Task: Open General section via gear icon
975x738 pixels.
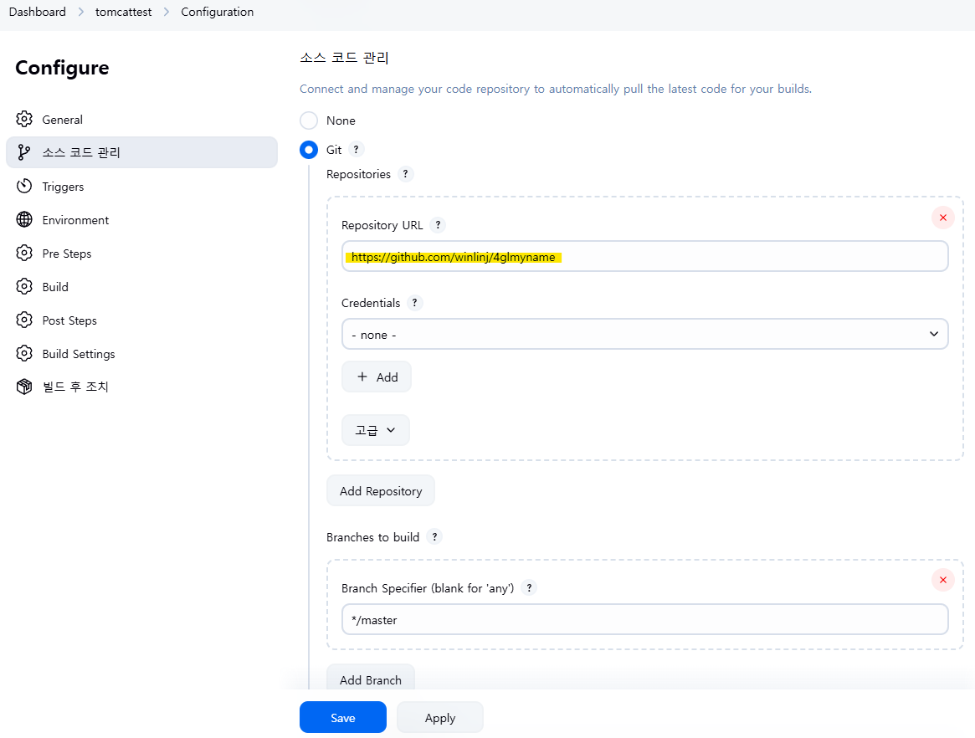Action: coord(24,119)
